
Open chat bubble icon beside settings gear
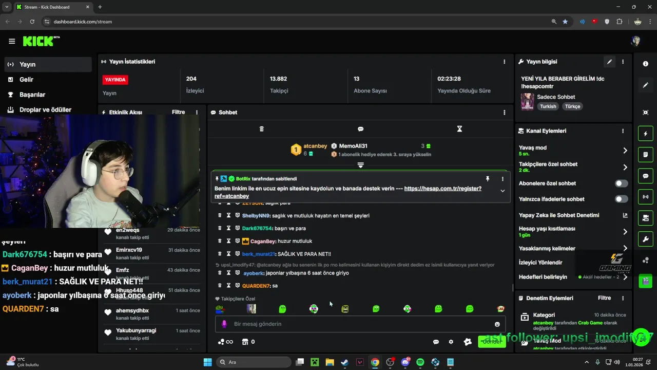click(436, 342)
